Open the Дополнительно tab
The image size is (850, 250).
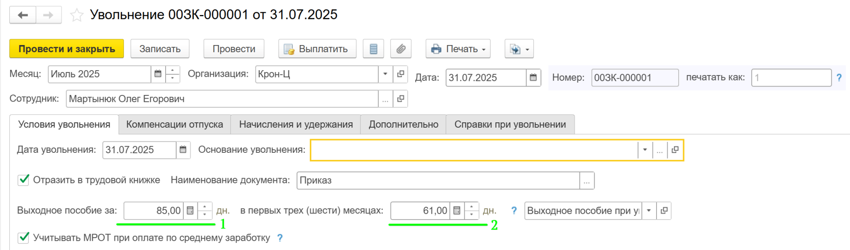pyautogui.click(x=403, y=125)
